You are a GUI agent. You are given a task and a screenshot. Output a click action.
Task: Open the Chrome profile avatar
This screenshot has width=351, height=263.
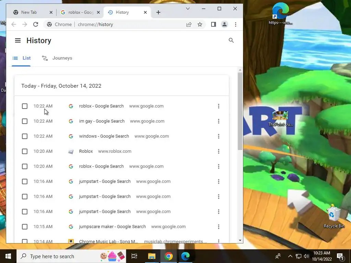[224, 24]
